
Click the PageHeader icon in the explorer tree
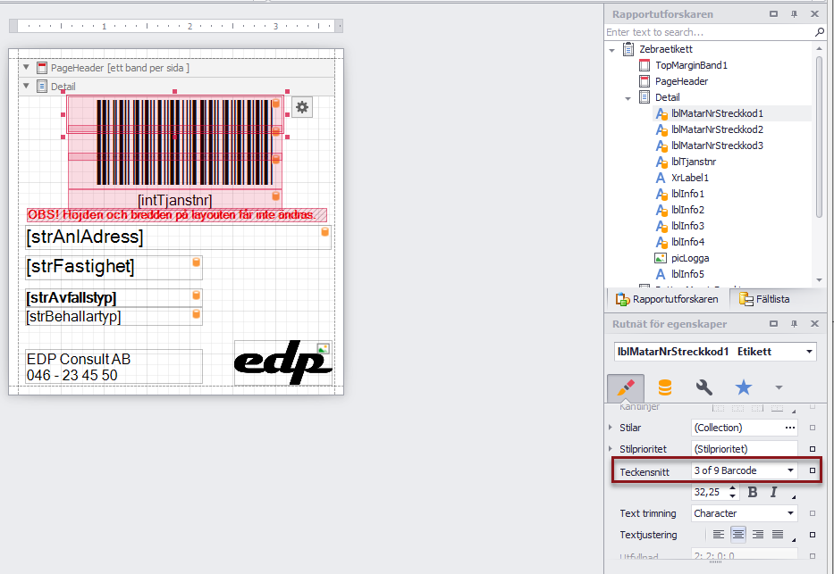(644, 81)
